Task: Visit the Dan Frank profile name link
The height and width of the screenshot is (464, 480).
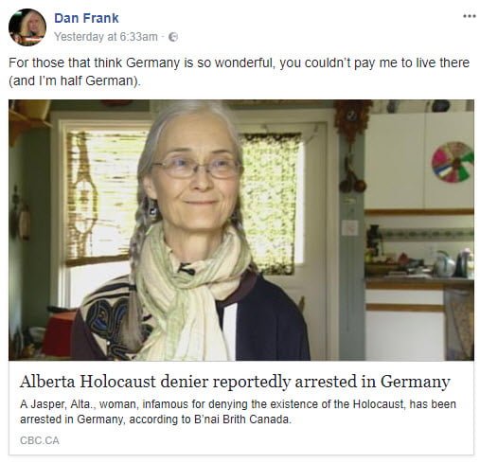Action: pyautogui.click(x=86, y=18)
